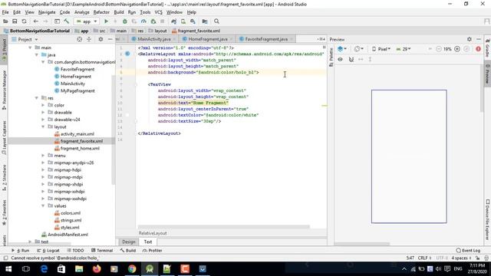Expand the mipmap-hdpi folder

pos(43,170)
